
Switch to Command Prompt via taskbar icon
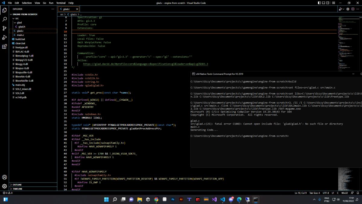click(x=256, y=199)
